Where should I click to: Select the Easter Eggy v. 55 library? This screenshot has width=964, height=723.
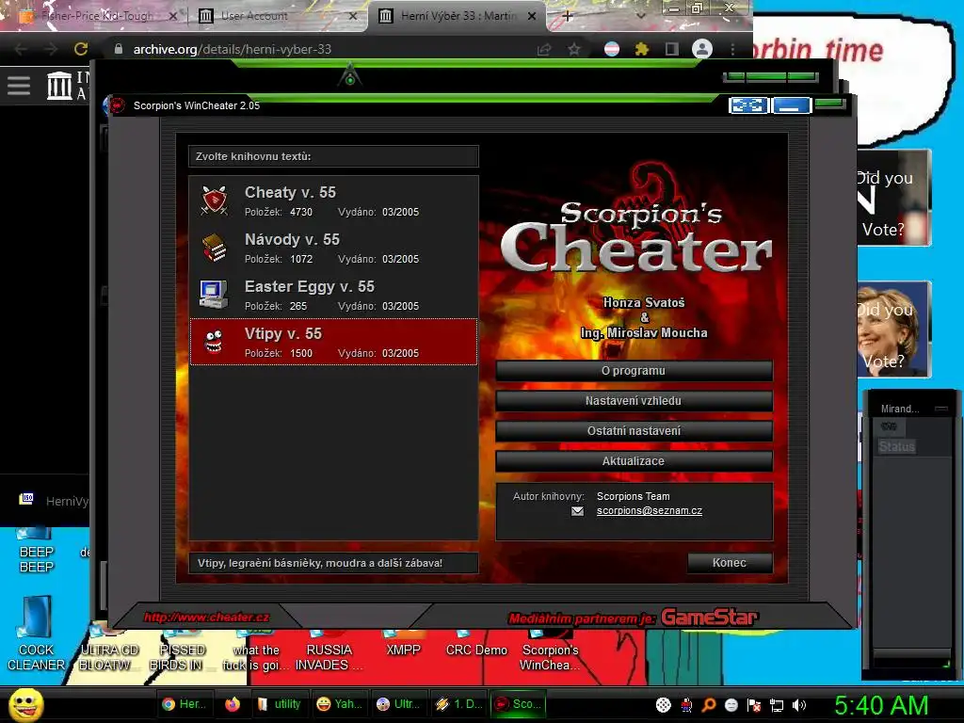pyautogui.click(x=333, y=295)
